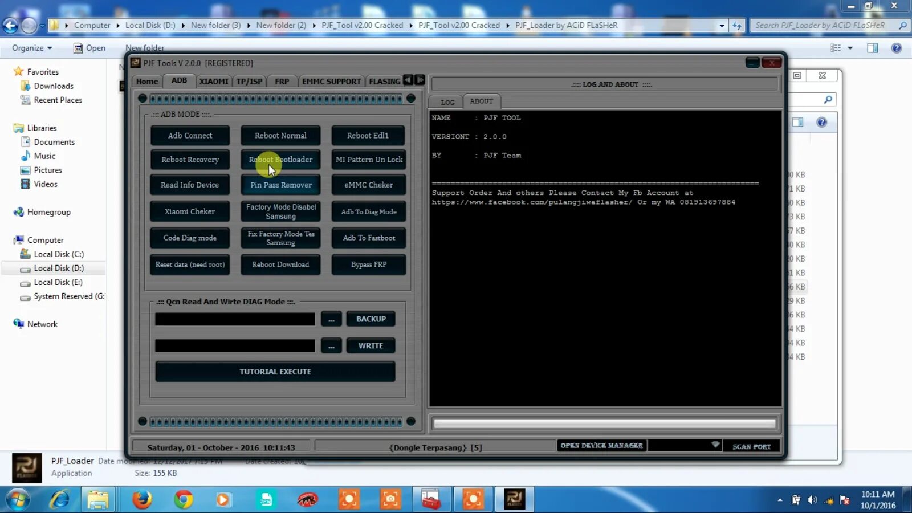
Task: Click Reboot Download button
Action: click(280, 264)
